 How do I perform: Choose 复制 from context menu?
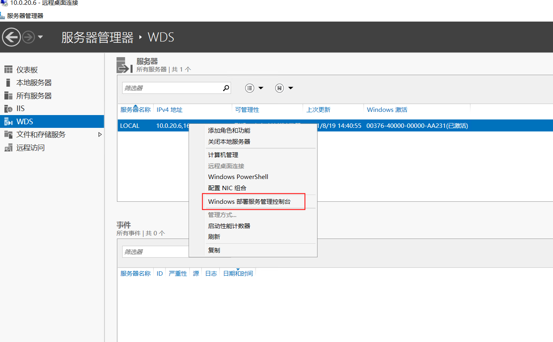tap(214, 251)
